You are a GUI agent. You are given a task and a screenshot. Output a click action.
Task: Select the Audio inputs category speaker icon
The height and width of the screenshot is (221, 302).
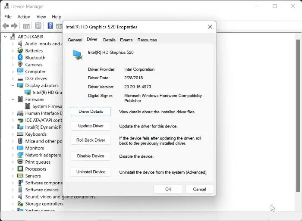pos(20,44)
